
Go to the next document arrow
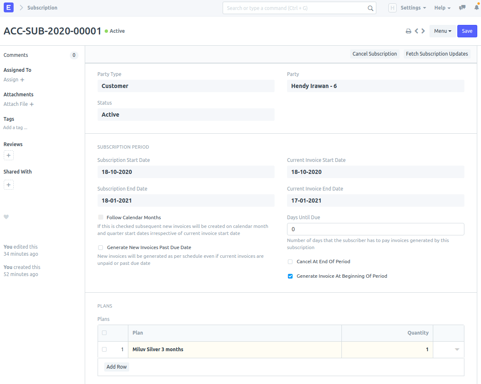[423, 31]
